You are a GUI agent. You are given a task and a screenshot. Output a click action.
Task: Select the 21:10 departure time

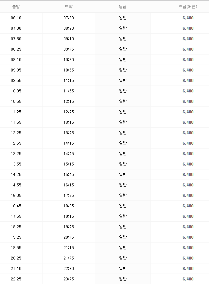pyautogui.click(x=16, y=268)
